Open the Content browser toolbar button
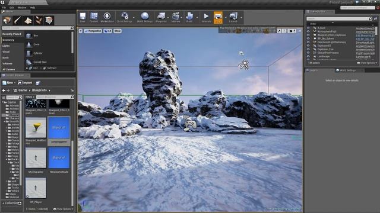This screenshot has width=380, height=213. click(94, 17)
